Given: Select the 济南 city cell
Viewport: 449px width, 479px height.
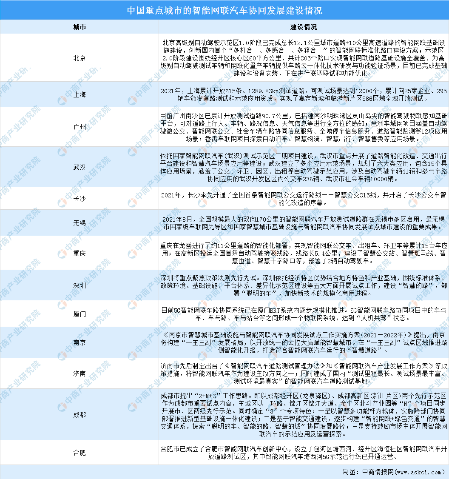Looking at the screenshot, I should click(x=80, y=373).
